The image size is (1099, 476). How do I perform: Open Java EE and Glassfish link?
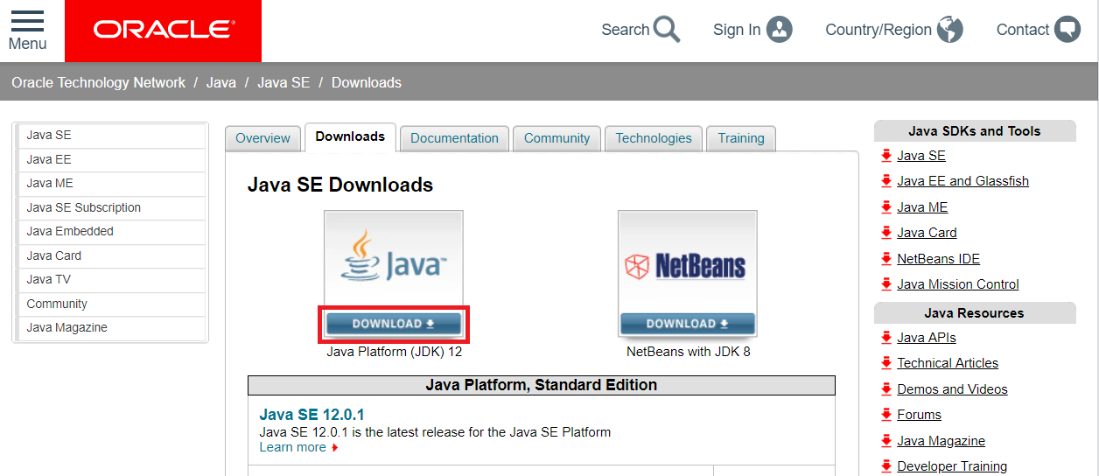(962, 181)
